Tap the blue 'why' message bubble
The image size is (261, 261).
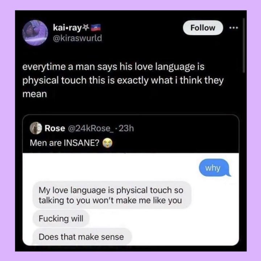215,168
